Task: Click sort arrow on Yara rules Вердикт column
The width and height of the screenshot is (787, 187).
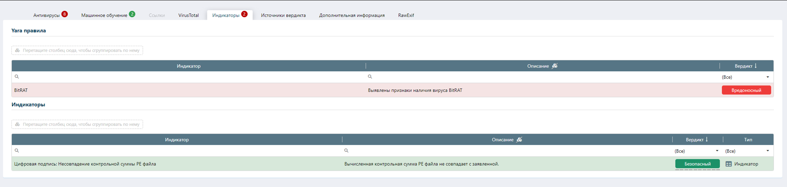Action: pyautogui.click(x=756, y=66)
